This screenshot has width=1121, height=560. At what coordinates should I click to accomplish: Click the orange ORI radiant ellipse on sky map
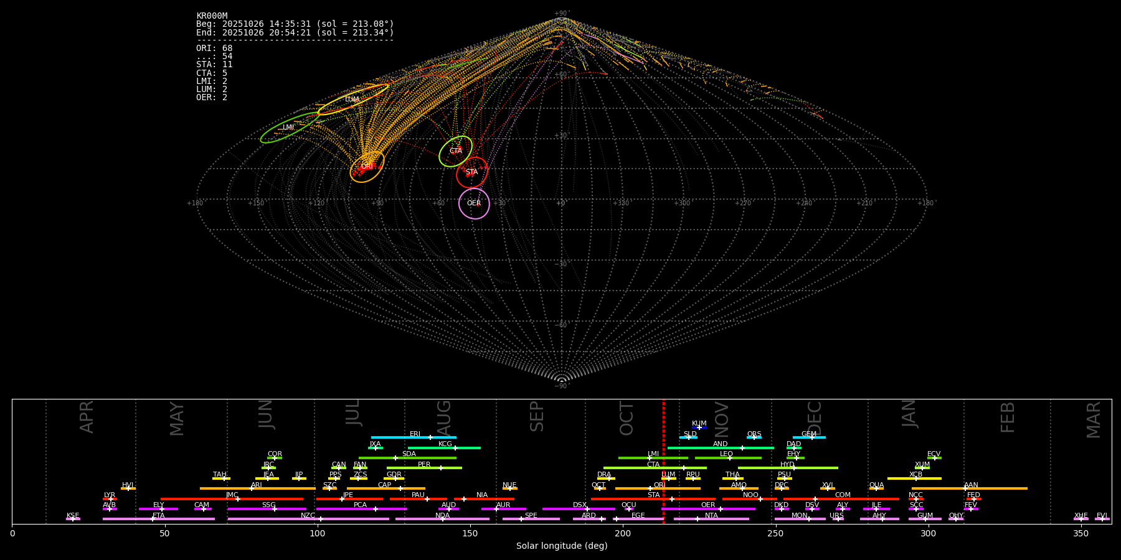pos(367,166)
